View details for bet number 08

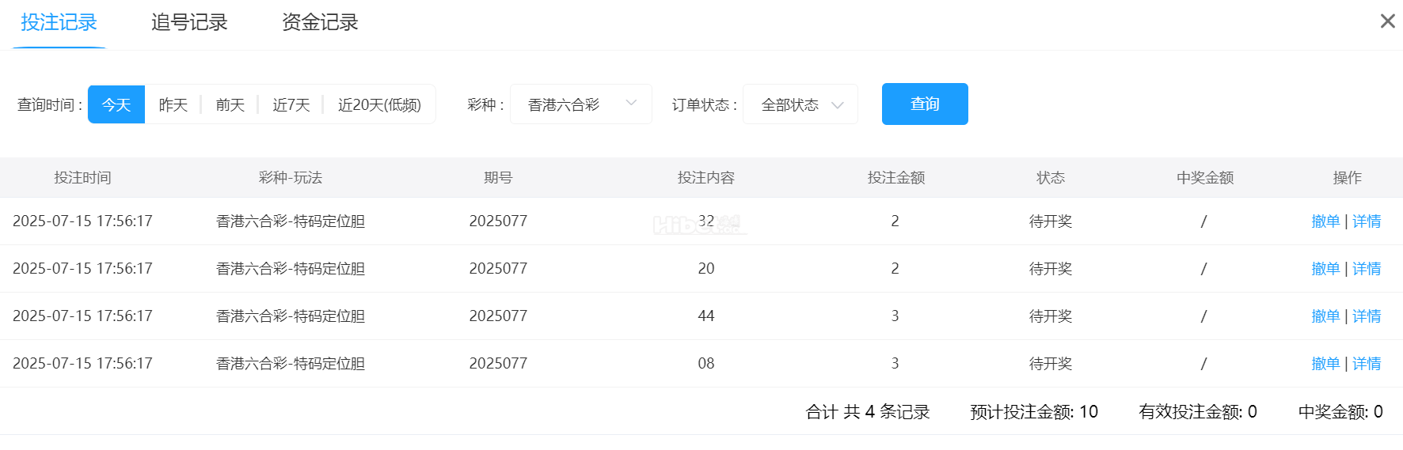[x=1367, y=364]
